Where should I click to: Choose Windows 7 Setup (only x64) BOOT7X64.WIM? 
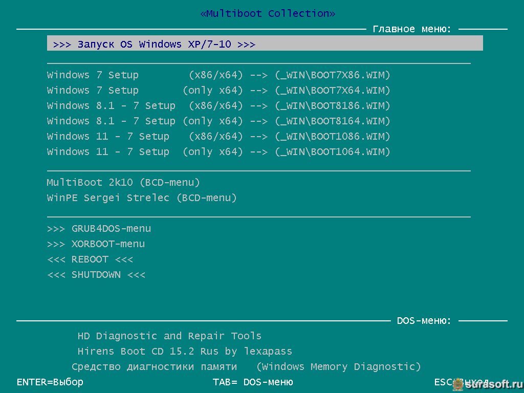click(x=219, y=90)
